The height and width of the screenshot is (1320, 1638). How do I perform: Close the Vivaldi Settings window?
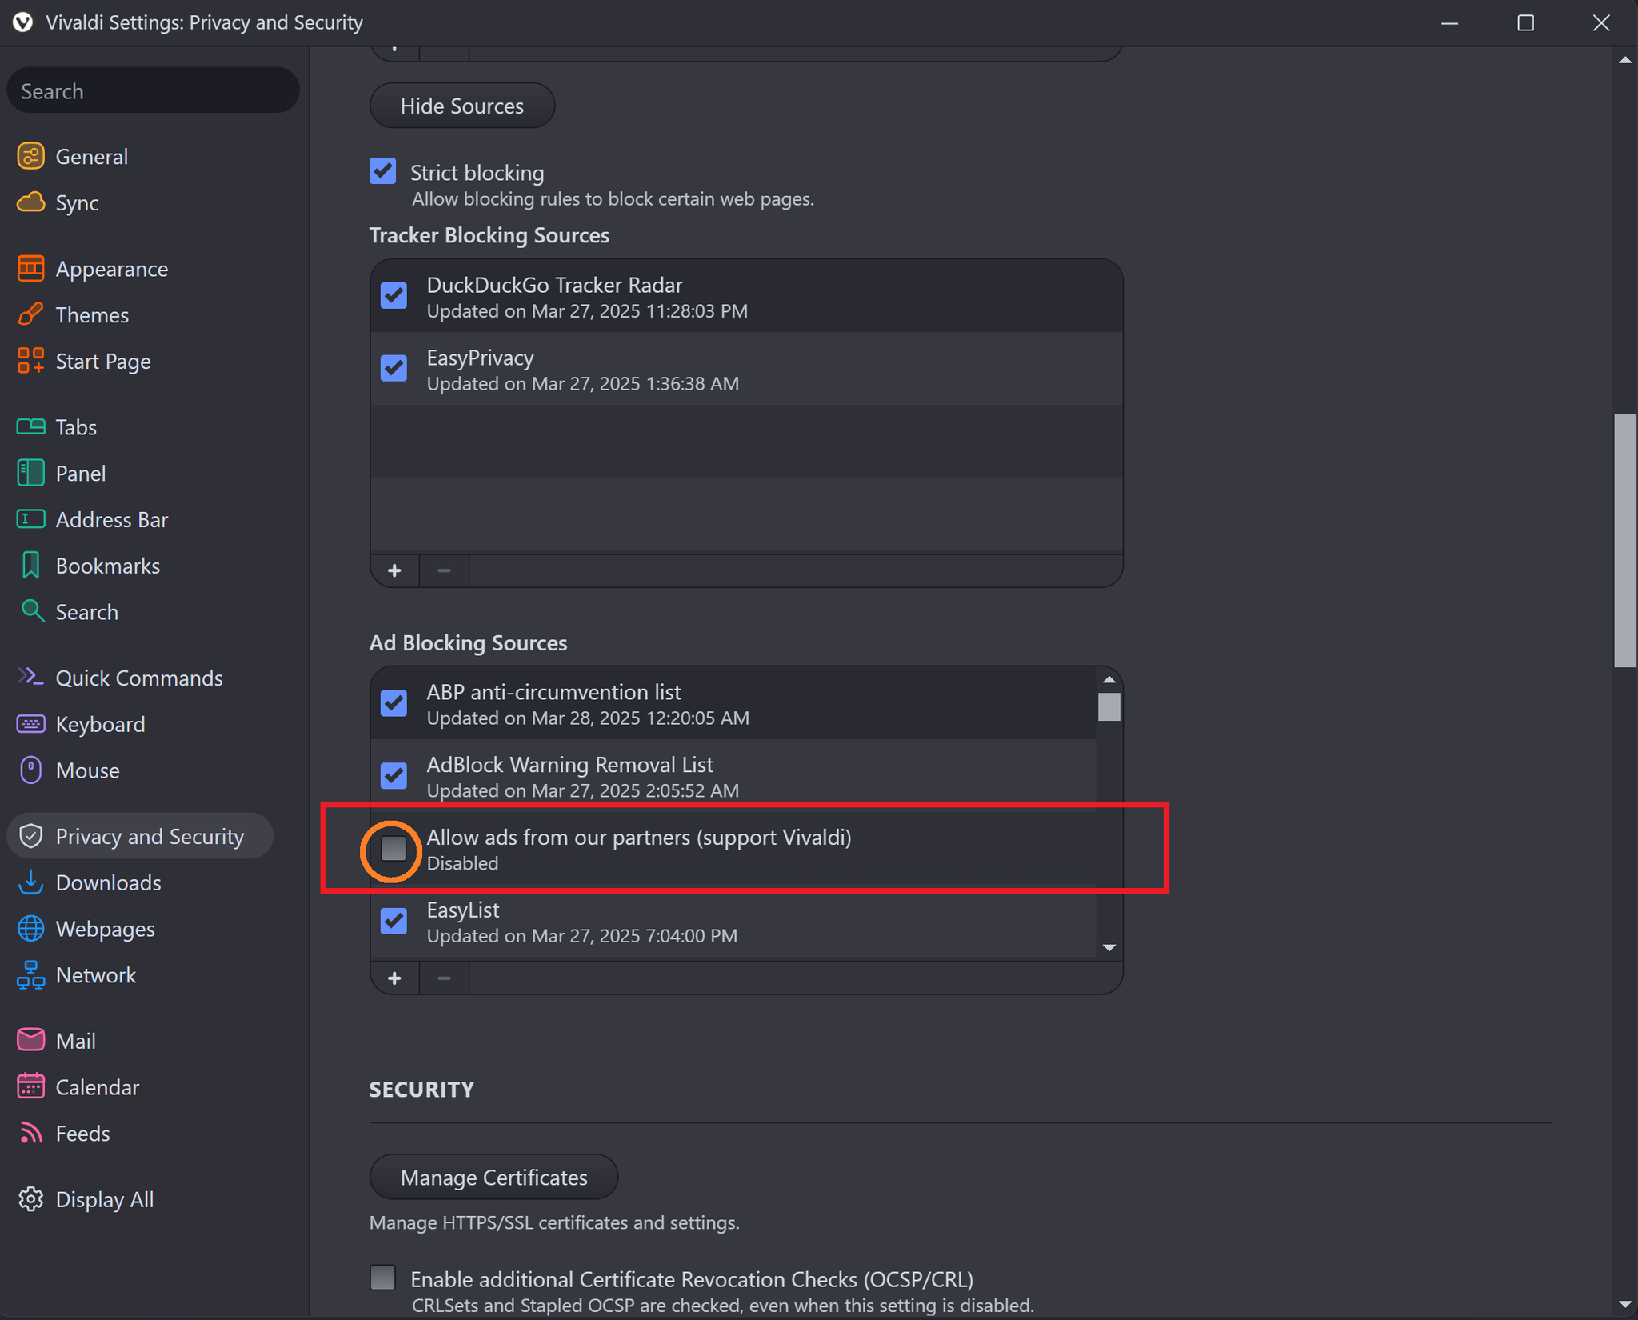1600,22
